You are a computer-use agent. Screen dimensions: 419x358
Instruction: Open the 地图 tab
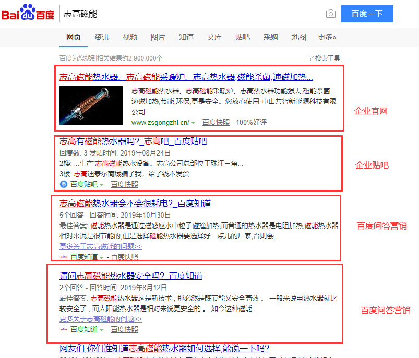299,37
